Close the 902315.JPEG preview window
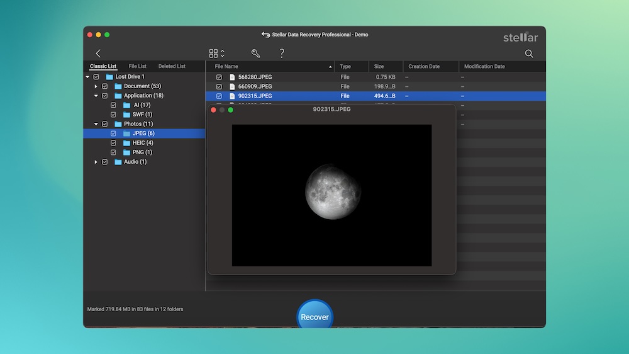Screen dimensions: 629x354 (x=213, y=110)
